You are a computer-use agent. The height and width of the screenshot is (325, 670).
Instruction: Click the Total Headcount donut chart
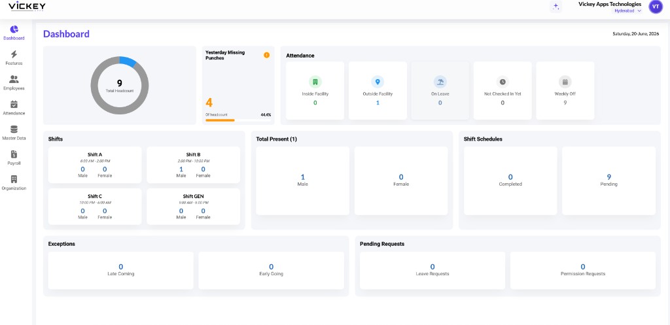tap(120, 86)
